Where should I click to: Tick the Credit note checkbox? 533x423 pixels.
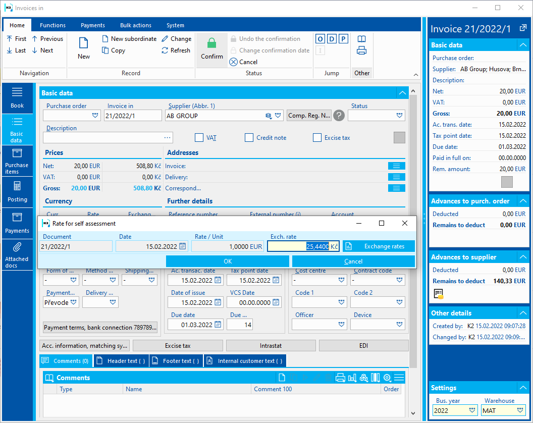click(249, 137)
